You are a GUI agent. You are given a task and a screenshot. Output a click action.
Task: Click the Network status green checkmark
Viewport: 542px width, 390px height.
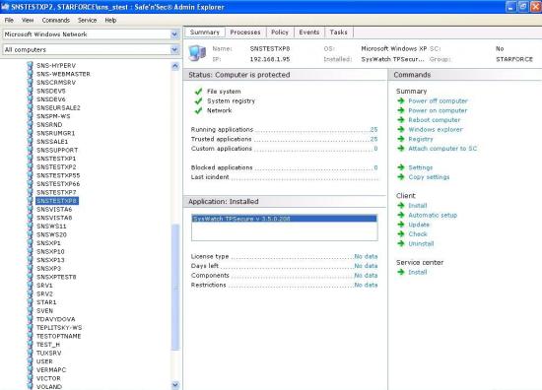[x=198, y=110]
